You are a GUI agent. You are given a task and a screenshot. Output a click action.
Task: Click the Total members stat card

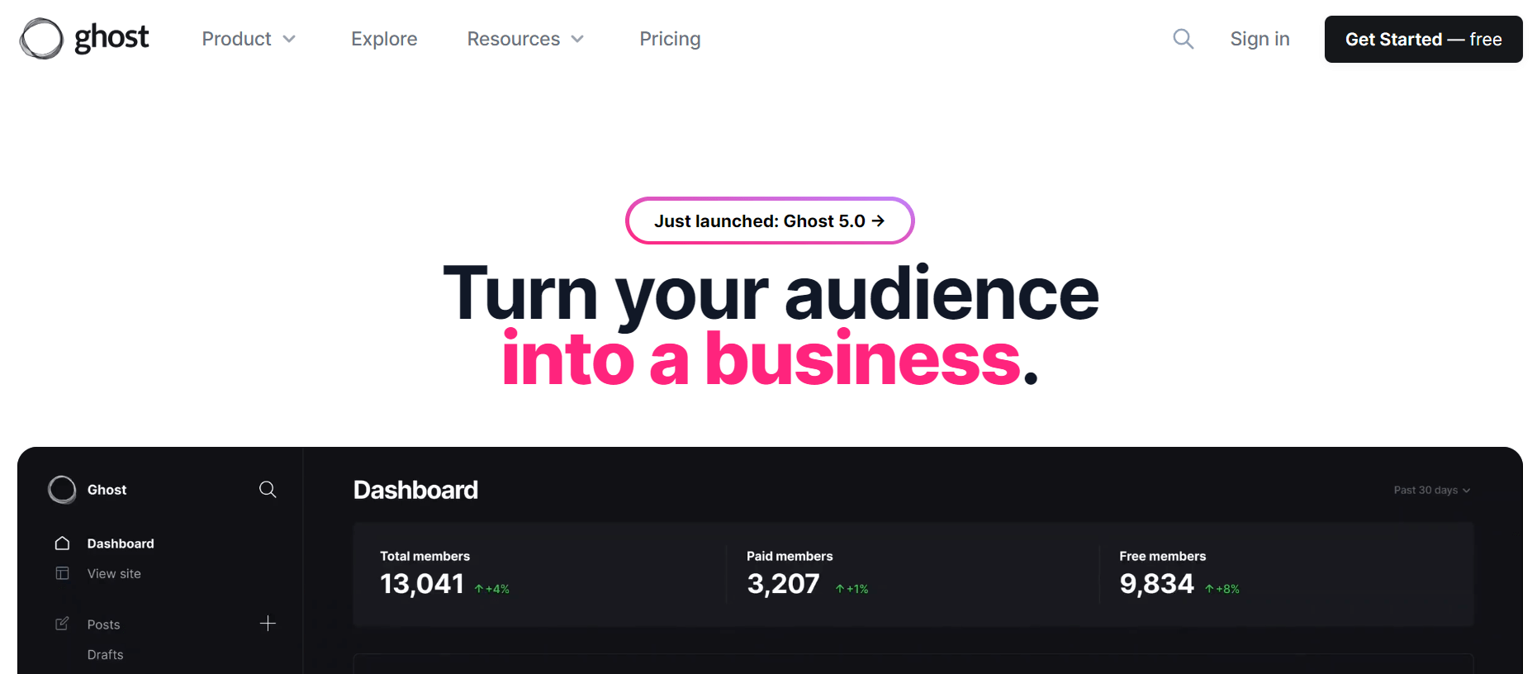coord(539,574)
